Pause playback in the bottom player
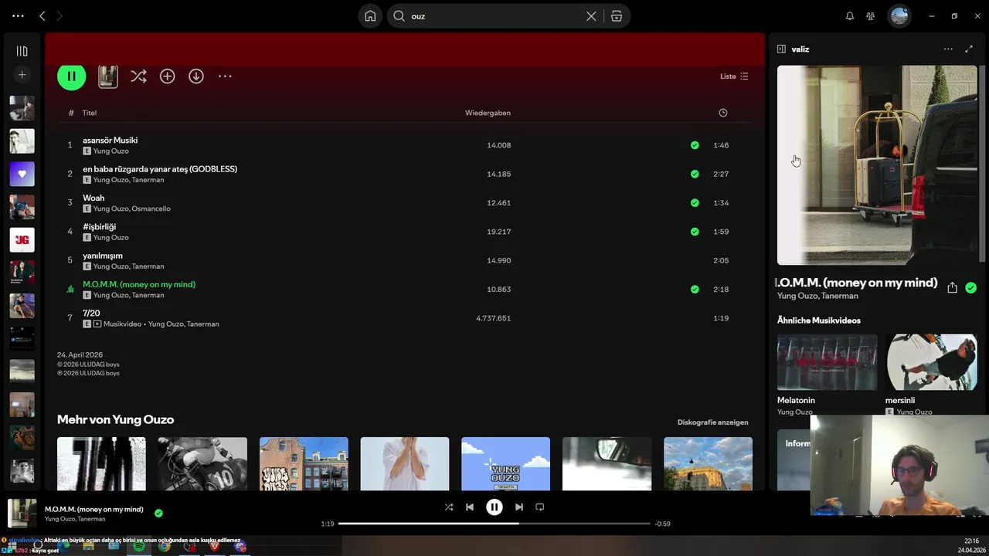 [x=494, y=507]
